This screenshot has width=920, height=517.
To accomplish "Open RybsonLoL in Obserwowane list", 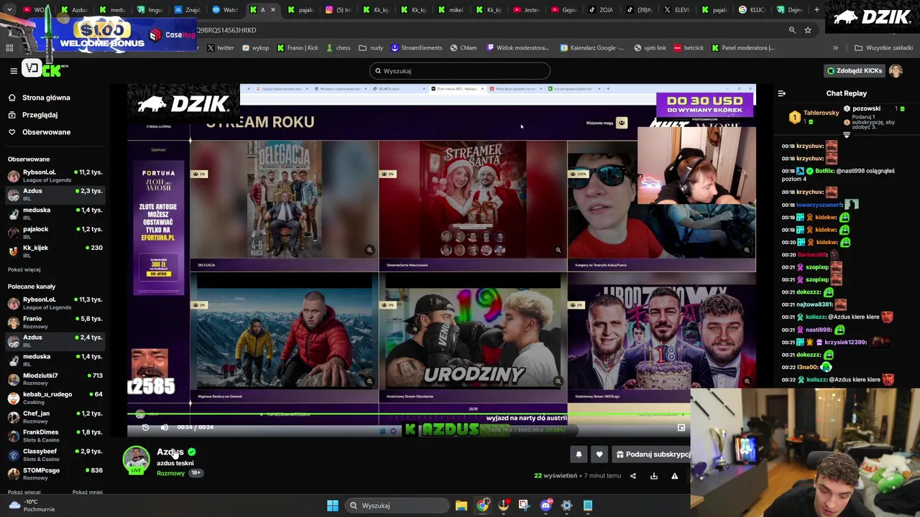I will [x=56, y=176].
